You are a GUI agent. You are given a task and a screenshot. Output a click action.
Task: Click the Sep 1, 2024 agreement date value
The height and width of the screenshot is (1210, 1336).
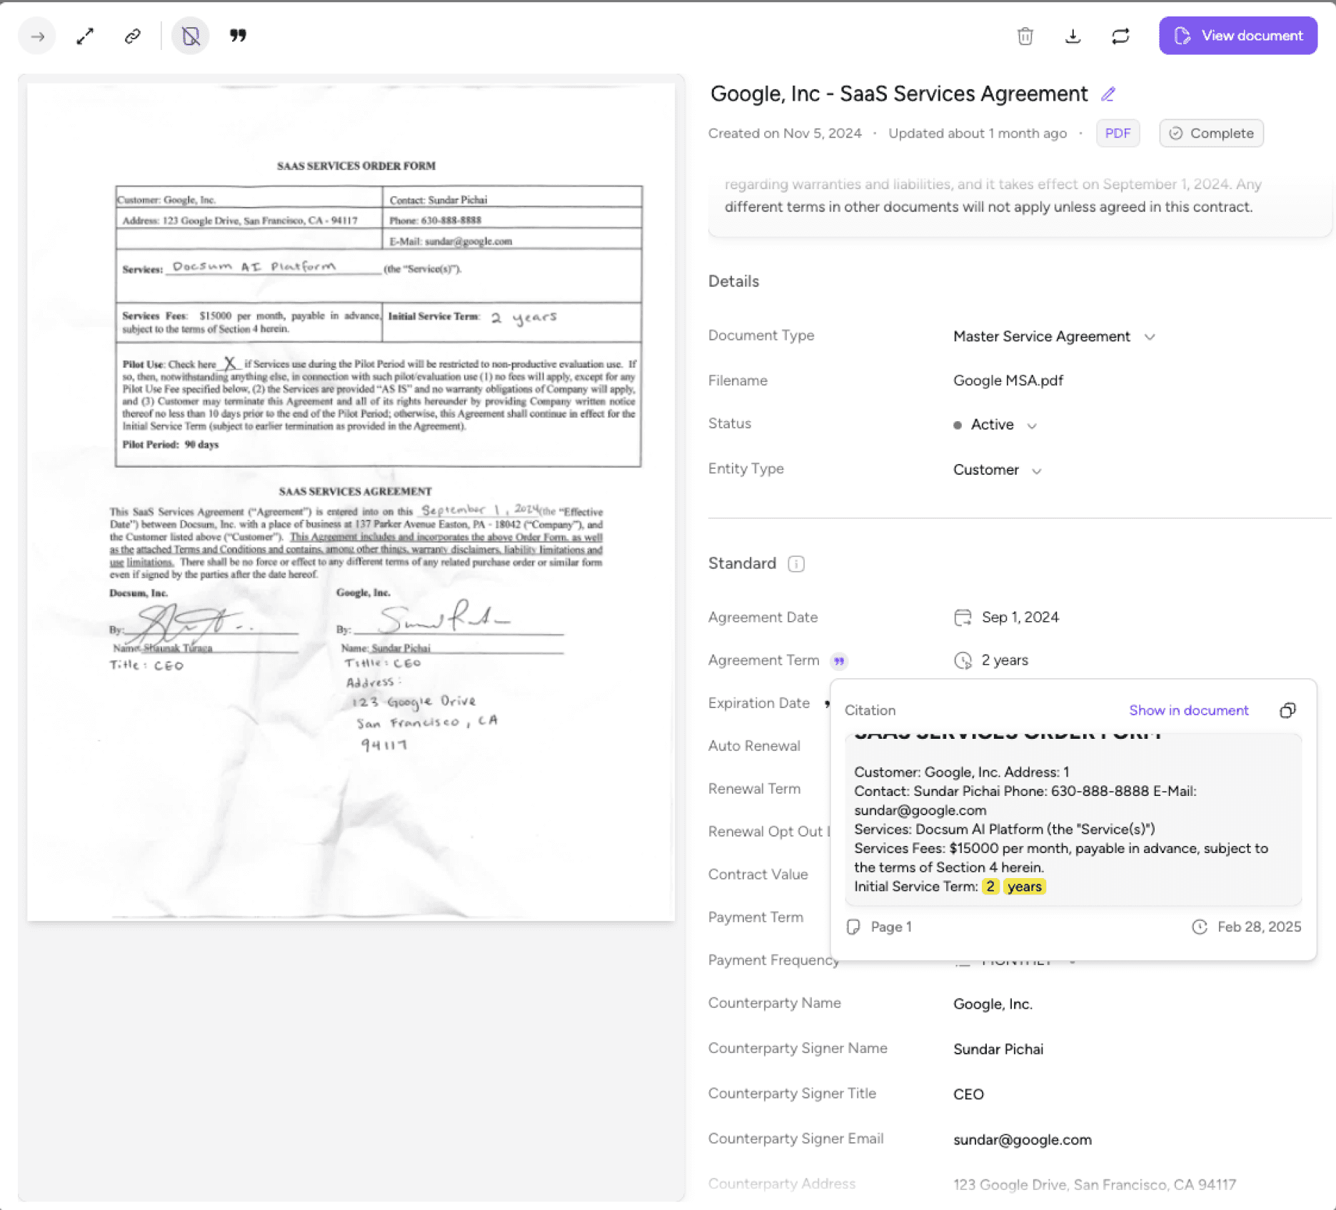tap(1020, 617)
